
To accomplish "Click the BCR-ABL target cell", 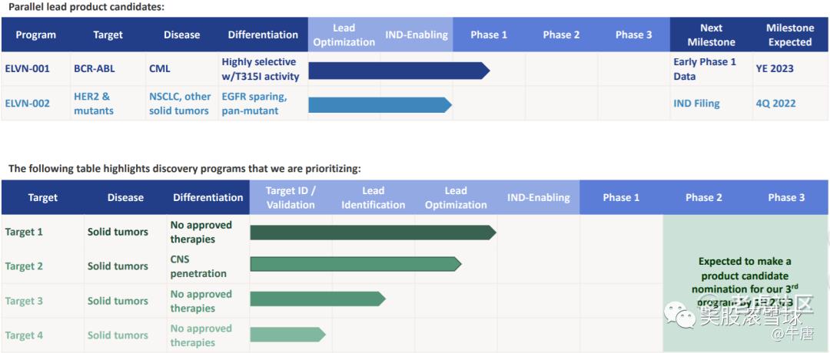I will pos(93,69).
